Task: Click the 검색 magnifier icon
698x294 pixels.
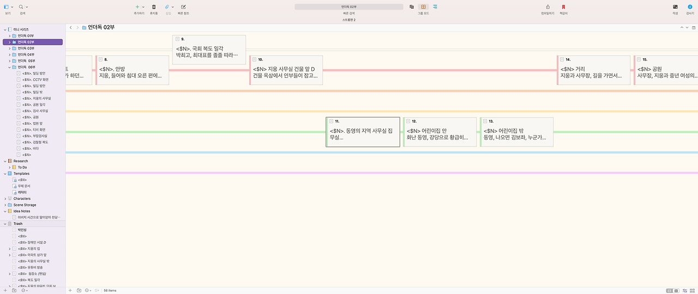Action: [21, 7]
